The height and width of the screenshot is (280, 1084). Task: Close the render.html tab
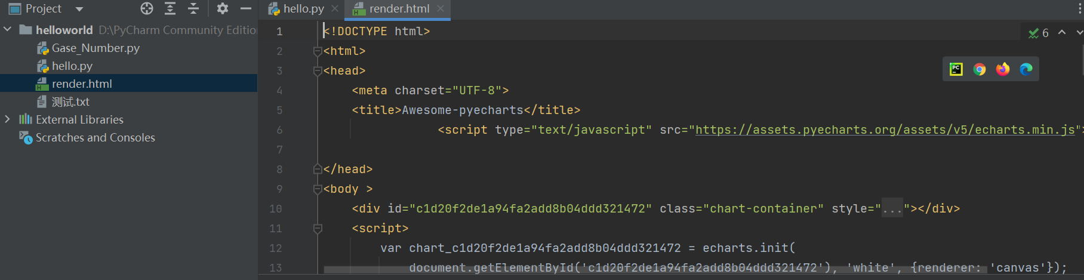click(x=441, y=8)
